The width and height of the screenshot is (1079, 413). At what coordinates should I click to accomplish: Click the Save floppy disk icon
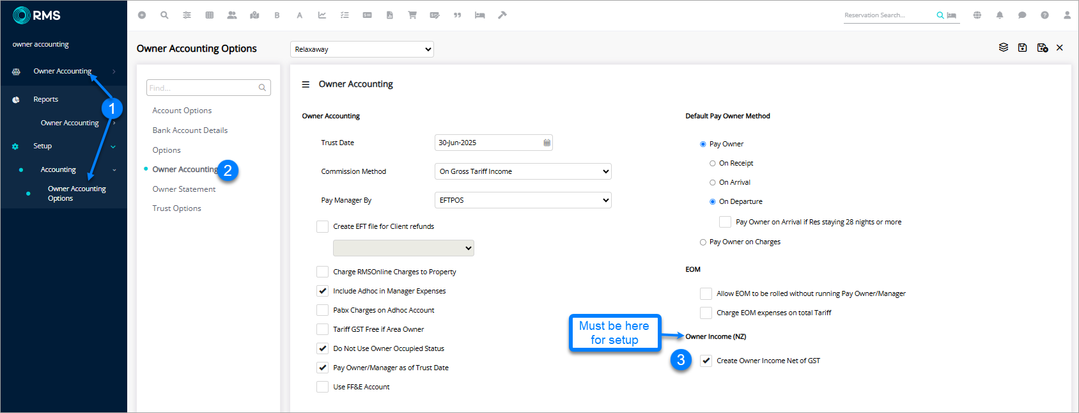click(x=1022, y=48)
